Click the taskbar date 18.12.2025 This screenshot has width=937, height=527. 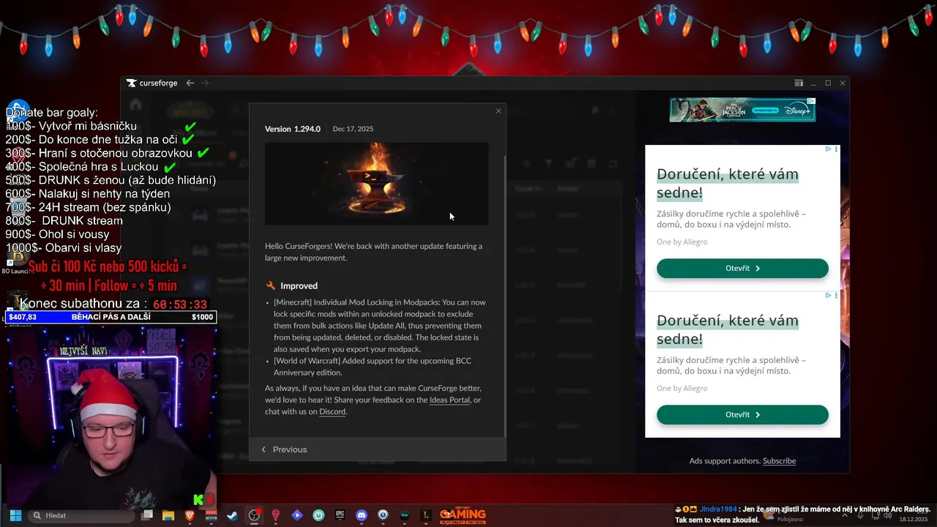(913, 519)
